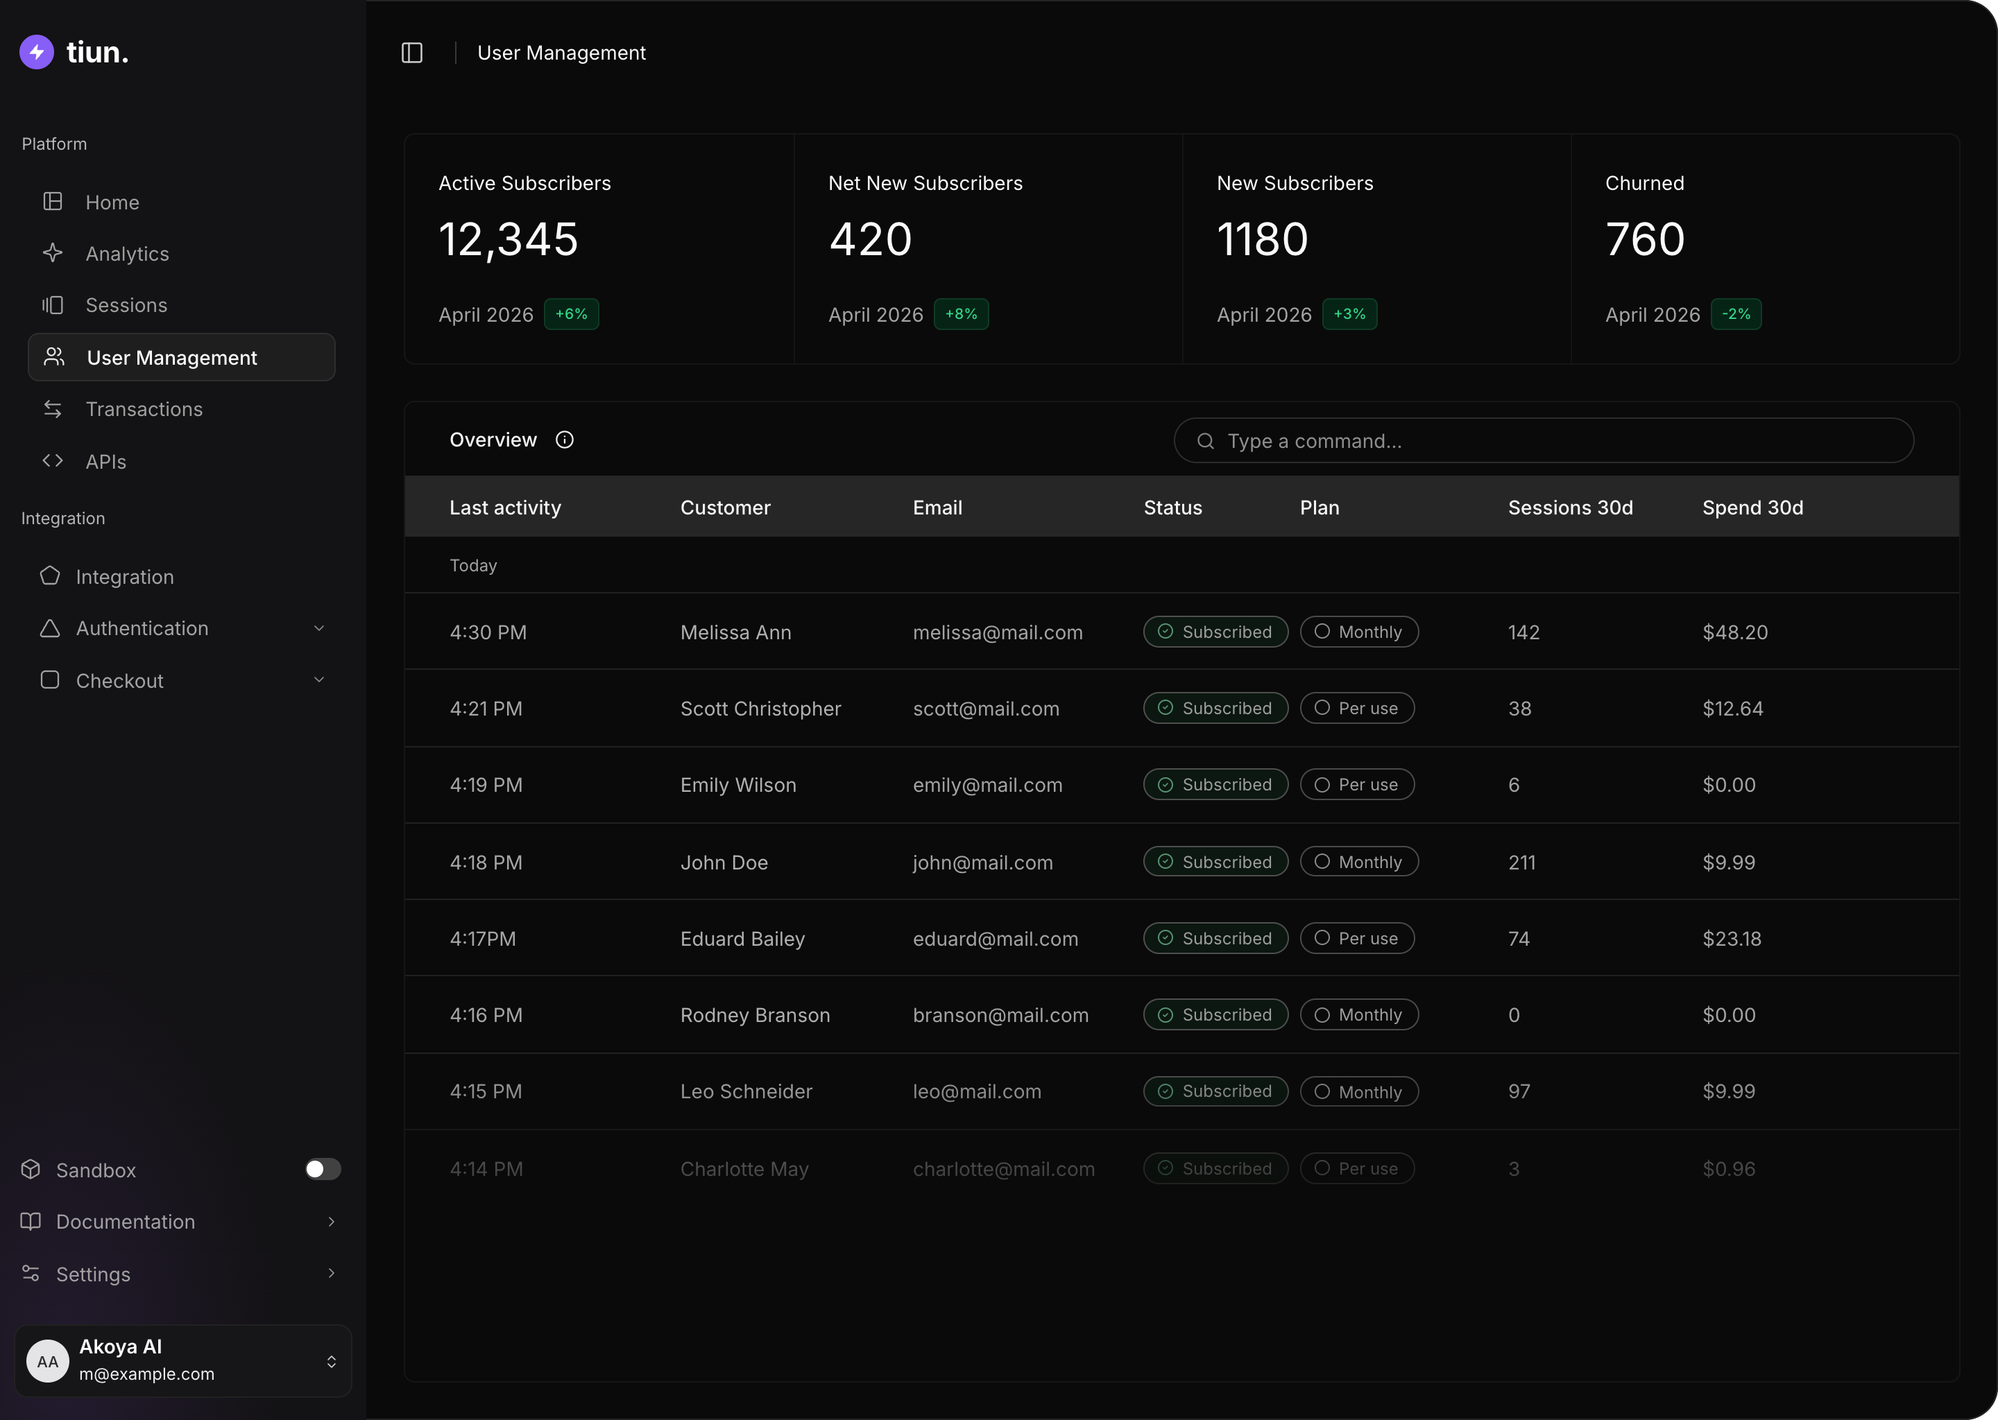Image resolution: width=1998 pixels, height=1420 pixels.
Task: Click the AA avatar circle
Action: pyautogui.click(x=48, y=1362)
